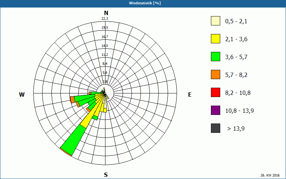Screen dimensions: 286x179
Task: Click the N compass label
Action: coord(106,13)
